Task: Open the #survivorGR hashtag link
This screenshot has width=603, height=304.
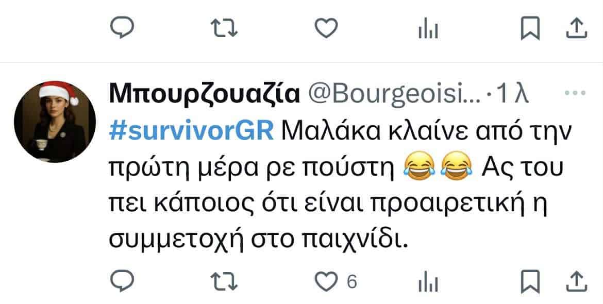Action: [191, 132]
